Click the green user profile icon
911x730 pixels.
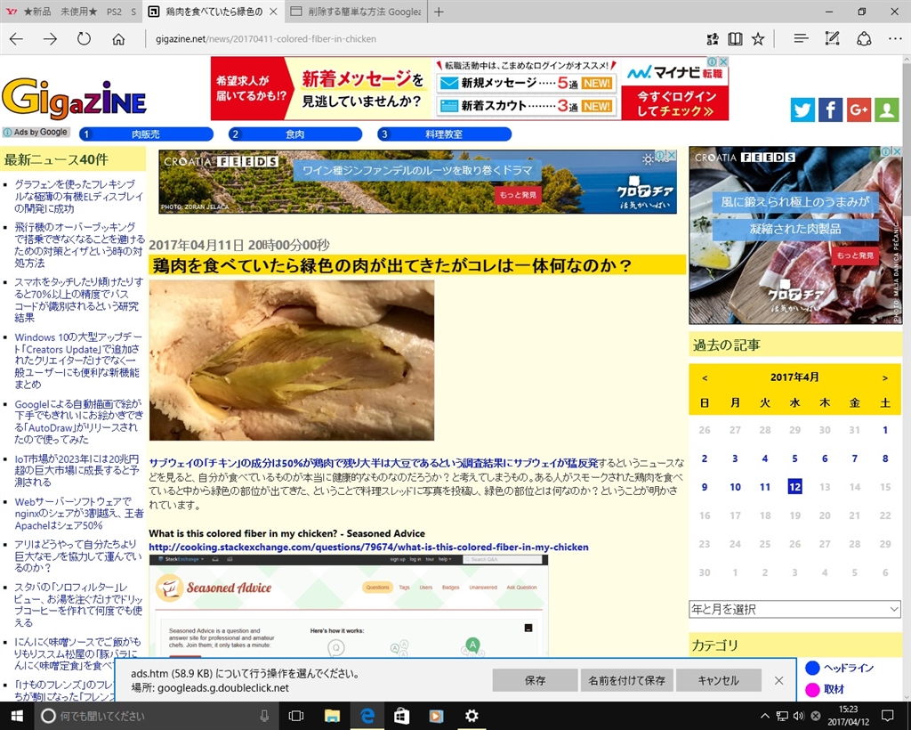pyautogui.click(x=887, y=109)
